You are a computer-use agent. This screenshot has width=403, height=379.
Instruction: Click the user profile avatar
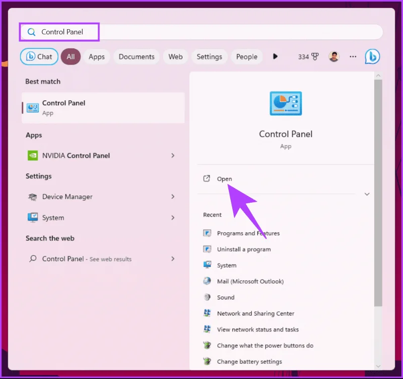(334, 56)
